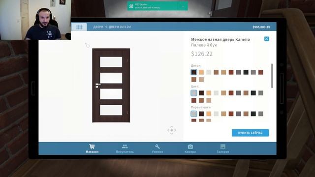This screenshot has height=177, width=315.
Task: Choose the peach swatch under Двери
Action: pyautogui.click(x=201, y=72)
